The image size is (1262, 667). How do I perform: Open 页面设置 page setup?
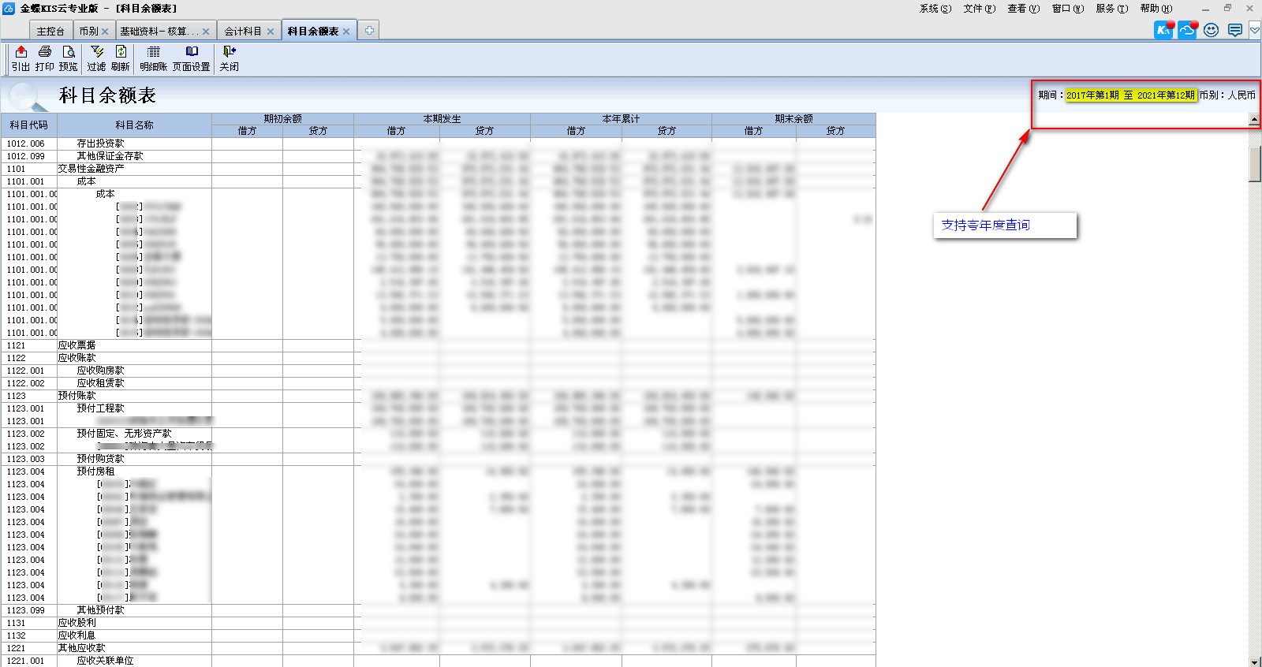tap(191, 58)
